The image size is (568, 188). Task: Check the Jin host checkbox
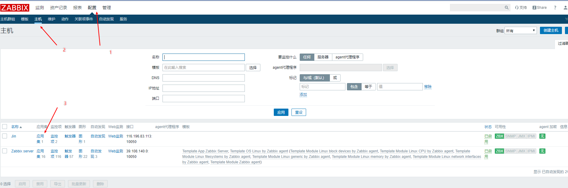click(5, 136)
